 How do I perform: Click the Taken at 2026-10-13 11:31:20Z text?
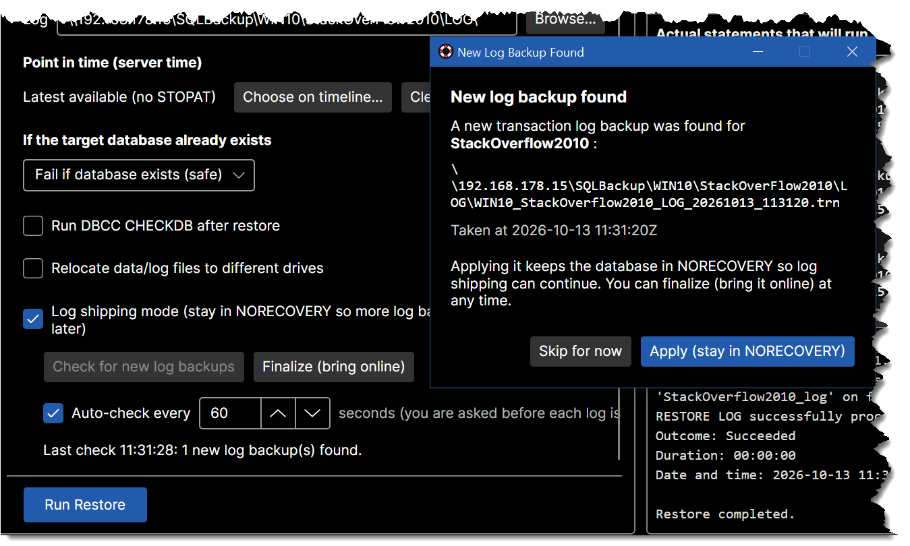[554, 231]
